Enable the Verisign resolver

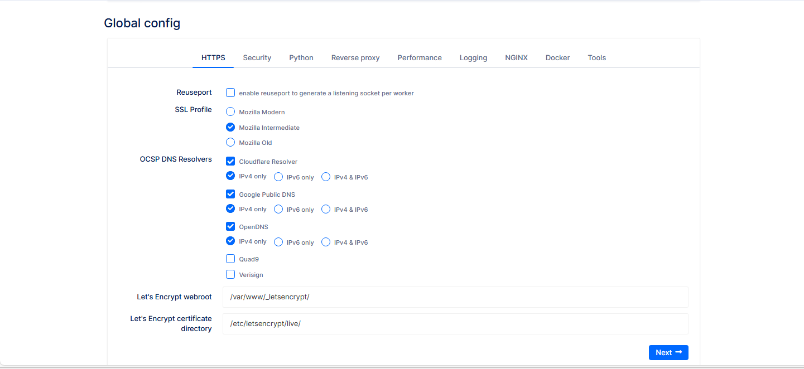coord(230,274)
